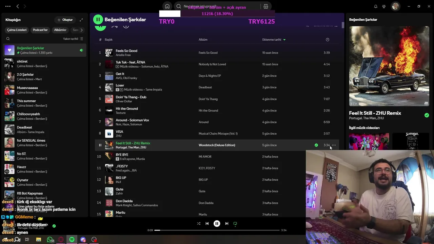Open WhatsApp in taskbar

pos(50,240)
